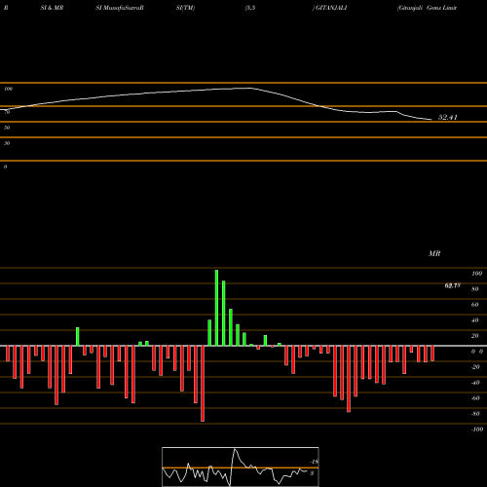Click the 0 label on the RSI left axis
This screenshot has height=487, width=487.
5,167
